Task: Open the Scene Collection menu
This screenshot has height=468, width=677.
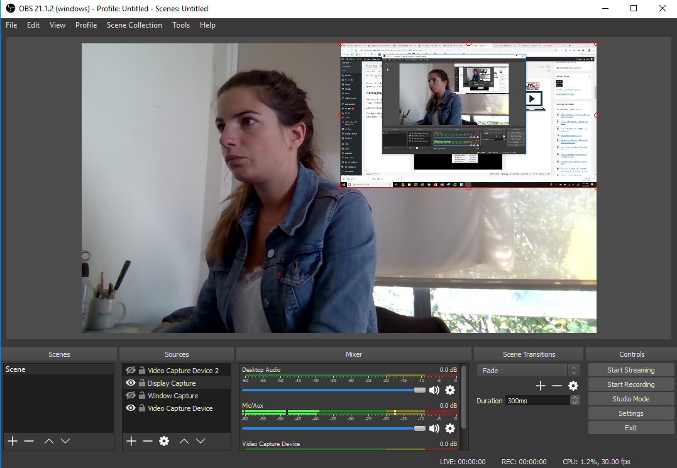Action: (135, 25)
